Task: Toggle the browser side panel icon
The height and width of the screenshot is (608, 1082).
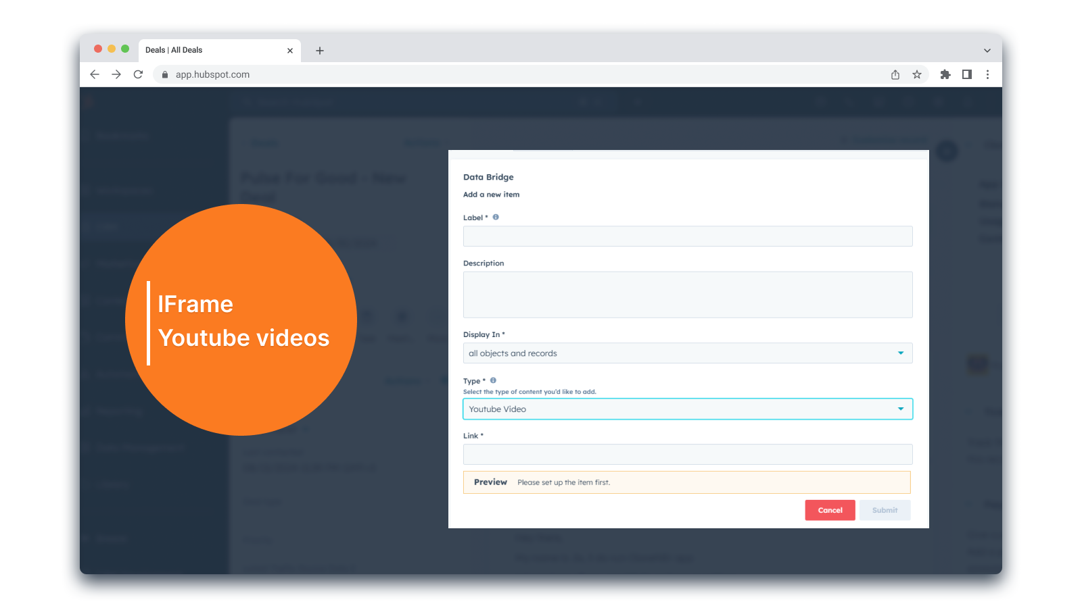Action: [967, 74]
